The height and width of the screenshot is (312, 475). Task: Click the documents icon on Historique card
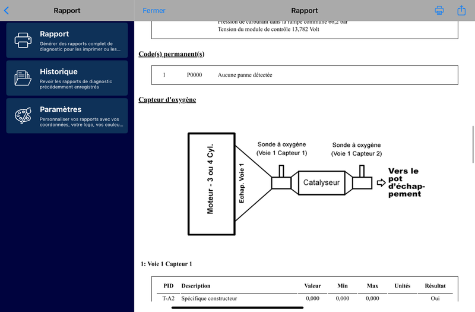click(23, 78)
